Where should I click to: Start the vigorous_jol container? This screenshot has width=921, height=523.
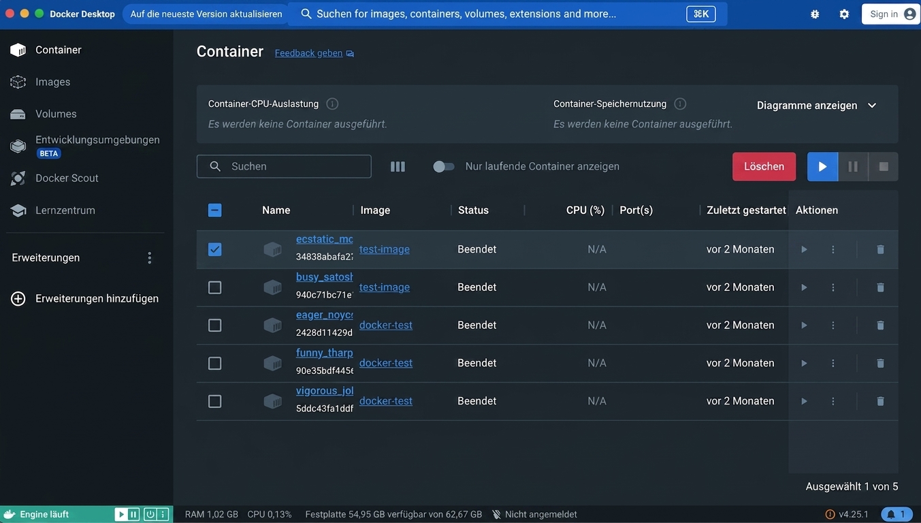(x=804, y=401)
